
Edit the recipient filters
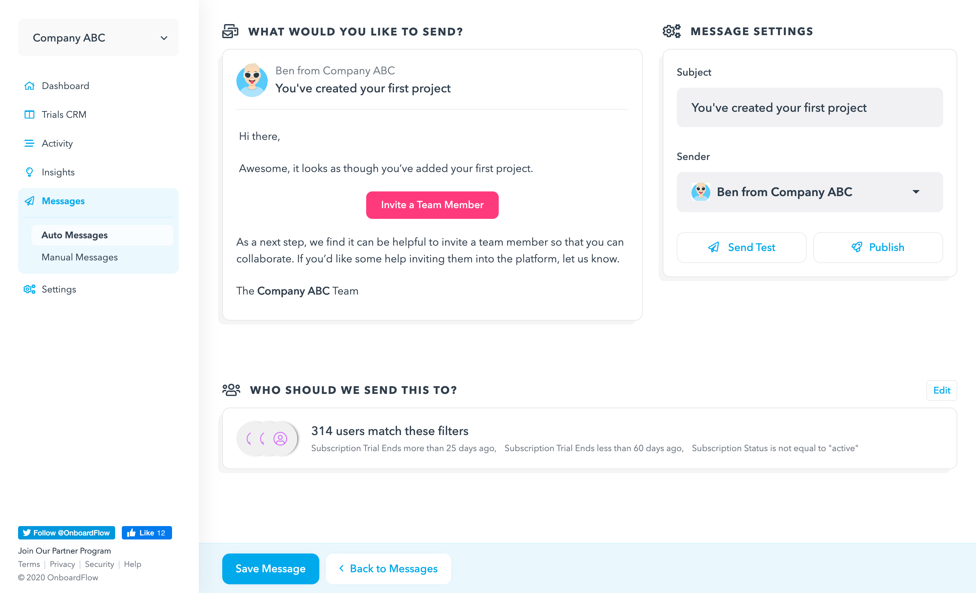[x=941, y=390]
